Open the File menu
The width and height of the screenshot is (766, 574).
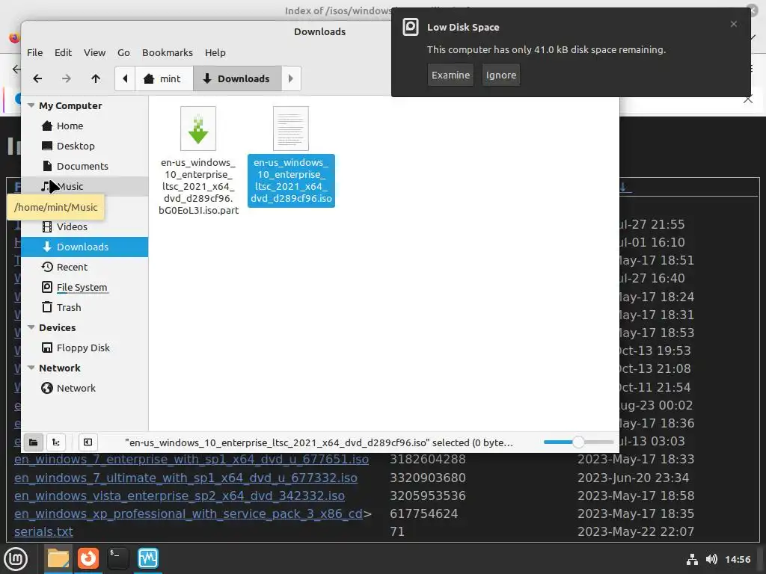pyautogui.click(x=34, y=53)
